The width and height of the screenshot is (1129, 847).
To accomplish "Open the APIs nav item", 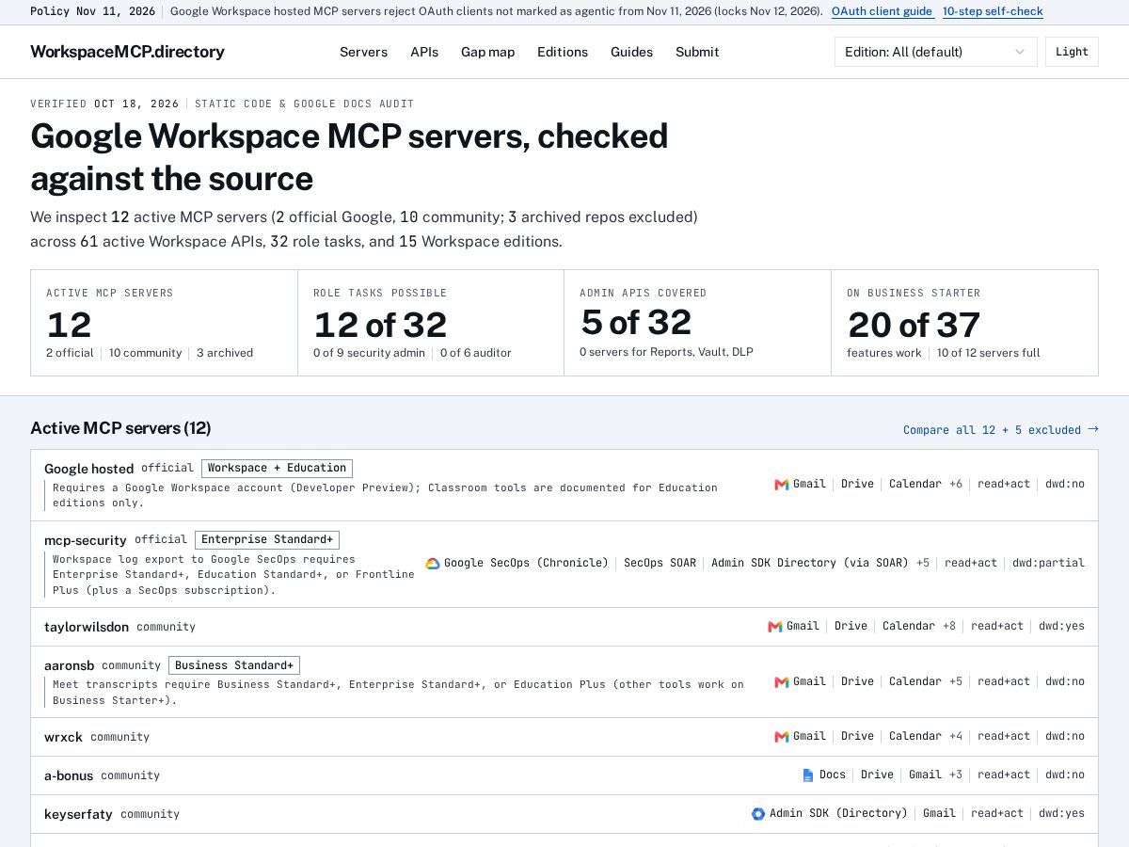I will pyautogui.click(x=424, y=52).
